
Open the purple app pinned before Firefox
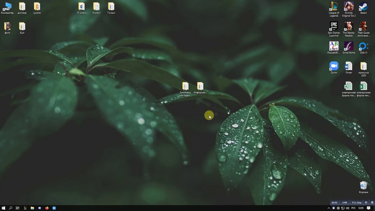40,208
